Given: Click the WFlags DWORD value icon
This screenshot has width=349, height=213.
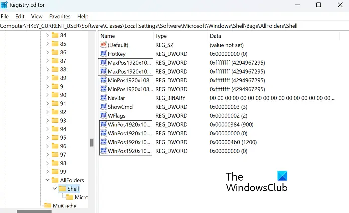Looking at the screenshot, I should [x=103, y=115].
